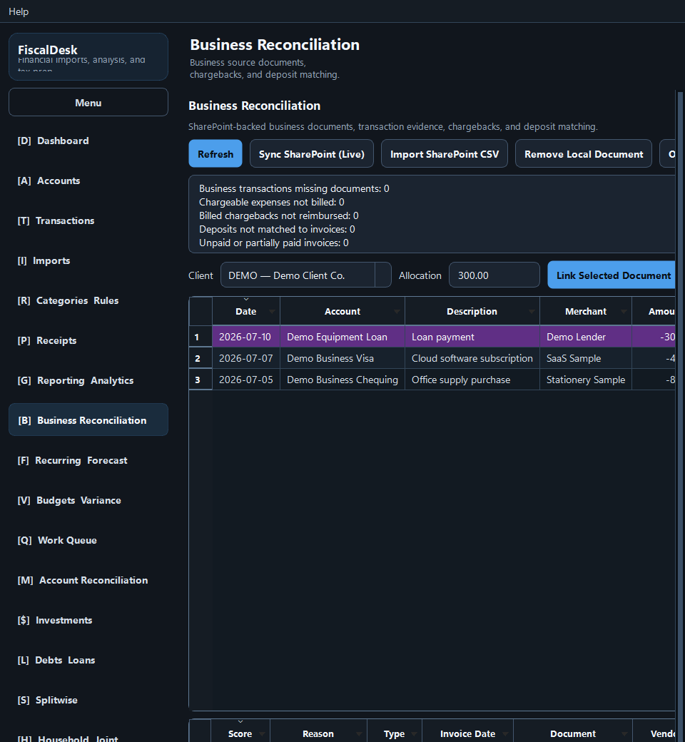Open the Description column filter arrow
The image size is (685, 742).
(x=532, y=311)
